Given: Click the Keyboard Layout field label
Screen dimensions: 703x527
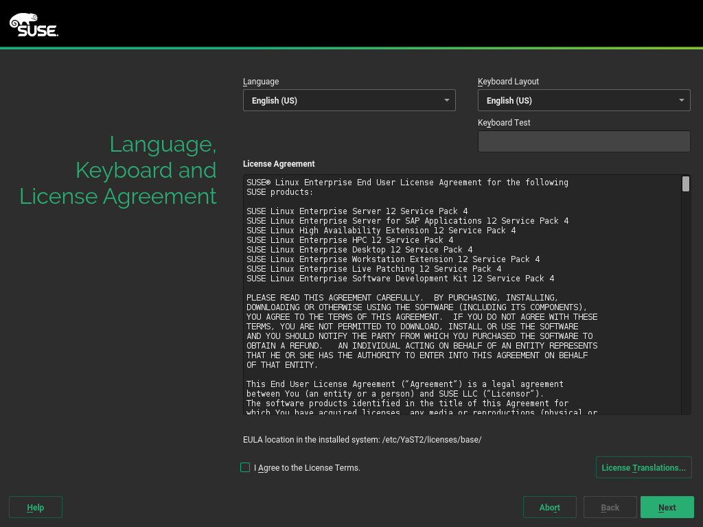Looking at the screenshot, I should [508, 82].
